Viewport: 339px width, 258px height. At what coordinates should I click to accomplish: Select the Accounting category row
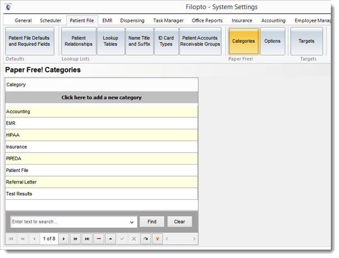pyautogui.click(x=101, y=112)
